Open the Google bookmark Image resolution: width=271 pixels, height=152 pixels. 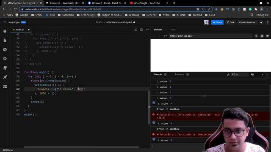[x=22, y=15]
